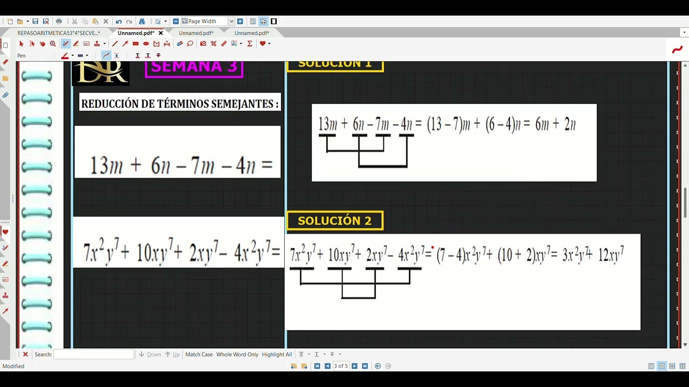Expand the insert image dropdown arrow

(x=241, y=44)
